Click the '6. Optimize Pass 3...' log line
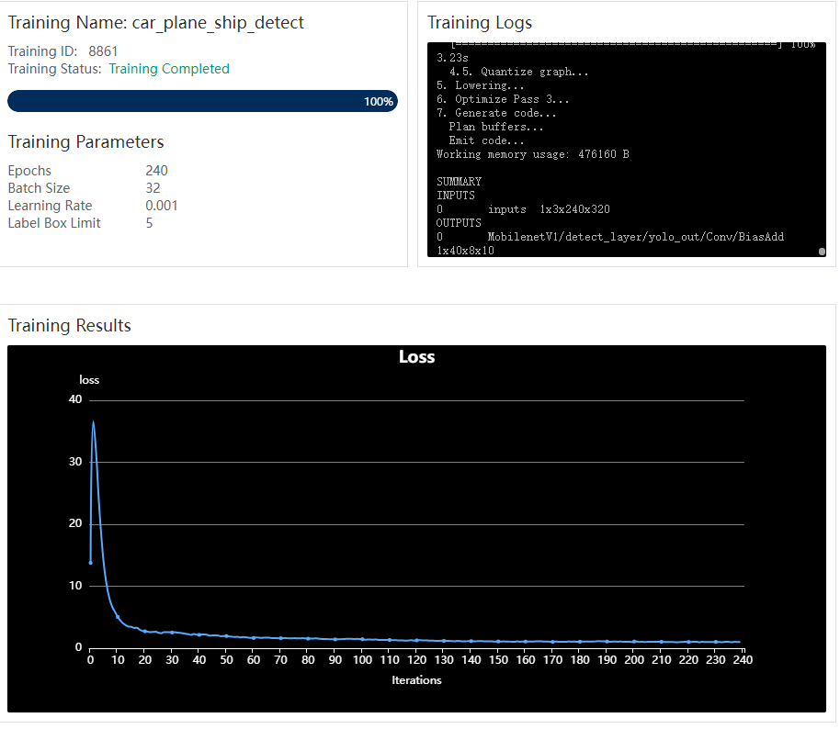The height and width of the screenshot is (729, 840). point(503,99)
